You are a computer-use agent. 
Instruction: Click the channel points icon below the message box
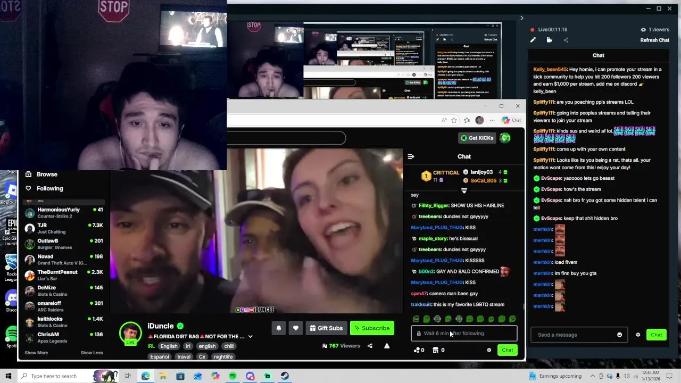tap(417, 350)
